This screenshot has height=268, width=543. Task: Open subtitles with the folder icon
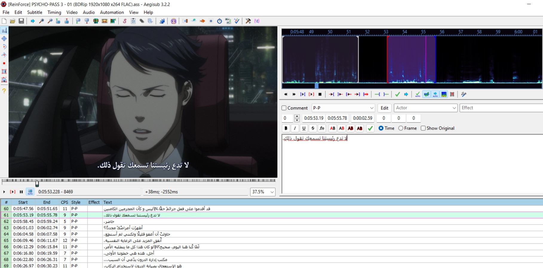click(x=13, y=21)
